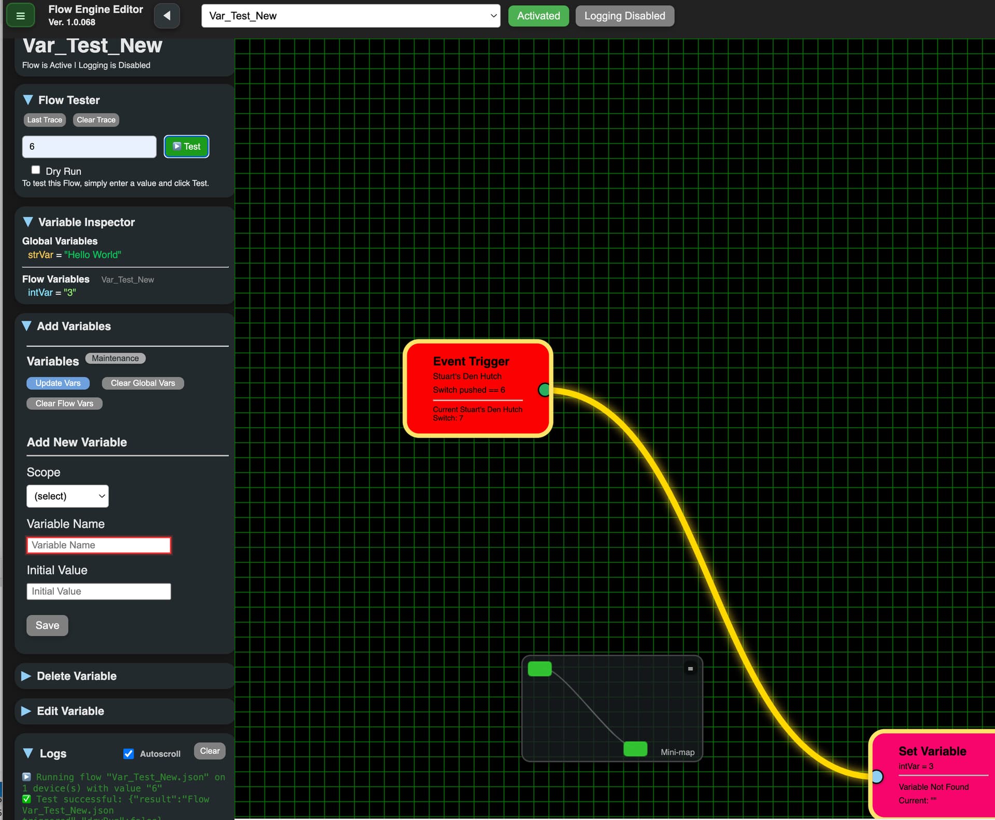Toggle the Activated flow button
995x820 pixels.
pos(538,16)
